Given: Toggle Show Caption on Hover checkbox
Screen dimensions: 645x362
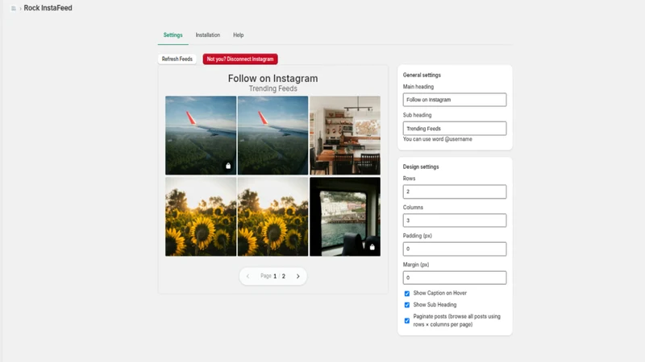Looking at the screenshot, I should (407, 294).
